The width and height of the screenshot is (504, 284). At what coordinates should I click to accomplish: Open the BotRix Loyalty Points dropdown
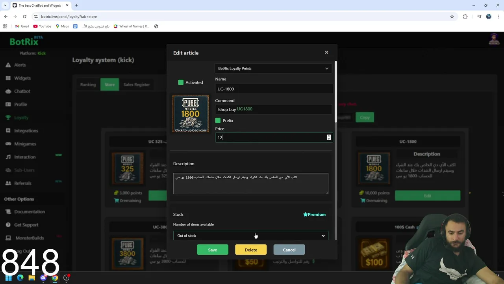[273, 68]
